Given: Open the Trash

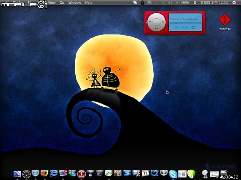Looking at the screenshot, I should 223,174.
